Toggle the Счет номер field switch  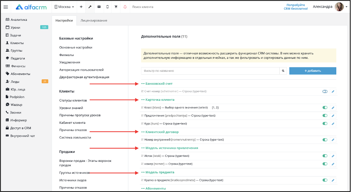[x=325, y=92]
